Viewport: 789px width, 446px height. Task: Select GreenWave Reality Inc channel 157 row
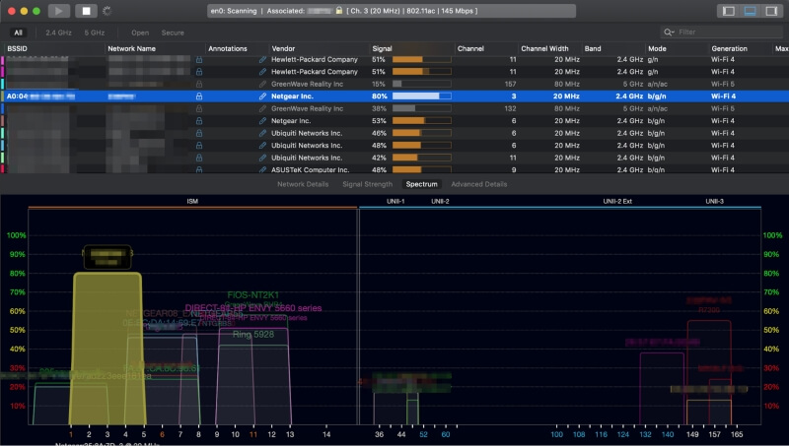point(394,84)
